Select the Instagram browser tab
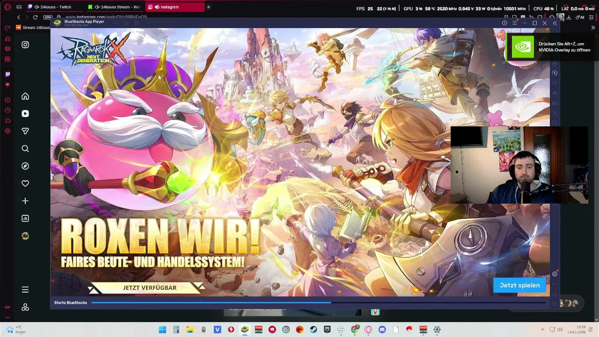Image resolution: width=599 pixels, height=337 pixels. point(175,7)
